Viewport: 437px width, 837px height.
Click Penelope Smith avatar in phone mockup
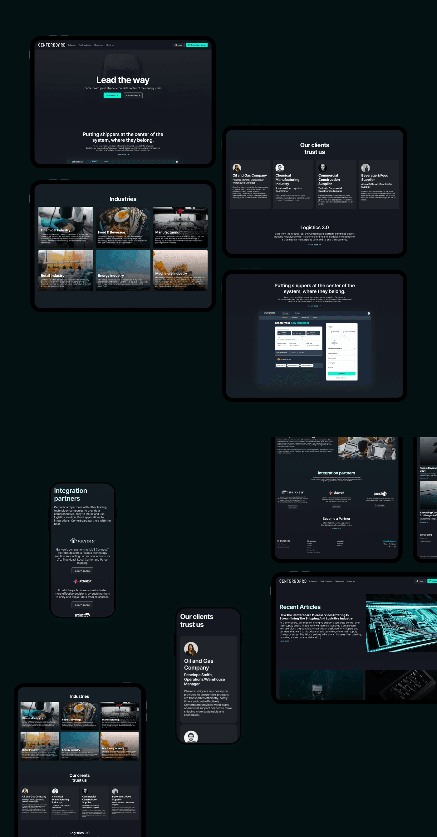(x=191, y=649)
